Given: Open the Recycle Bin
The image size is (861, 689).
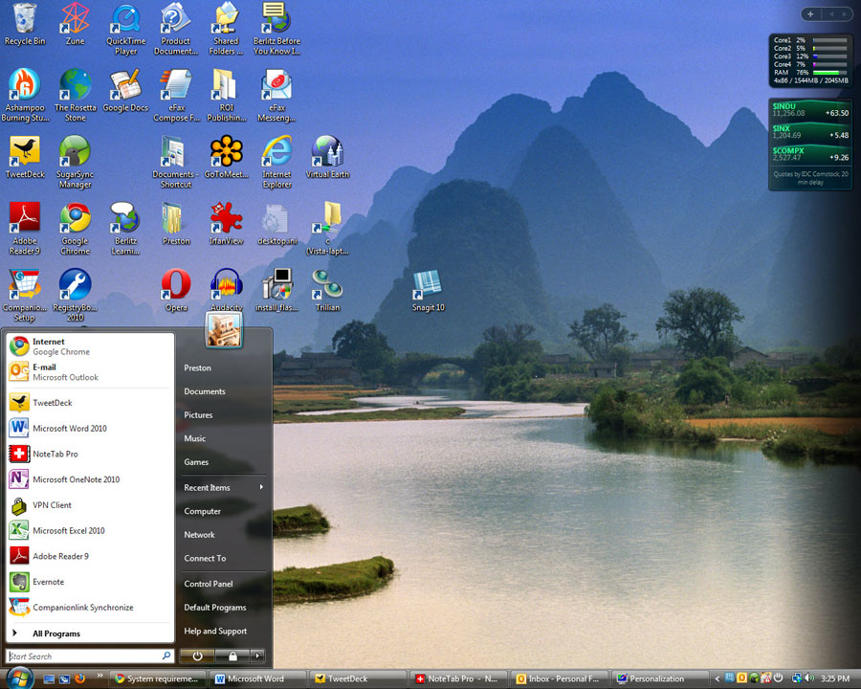Looking at the screenshot, I should point(24,19).
